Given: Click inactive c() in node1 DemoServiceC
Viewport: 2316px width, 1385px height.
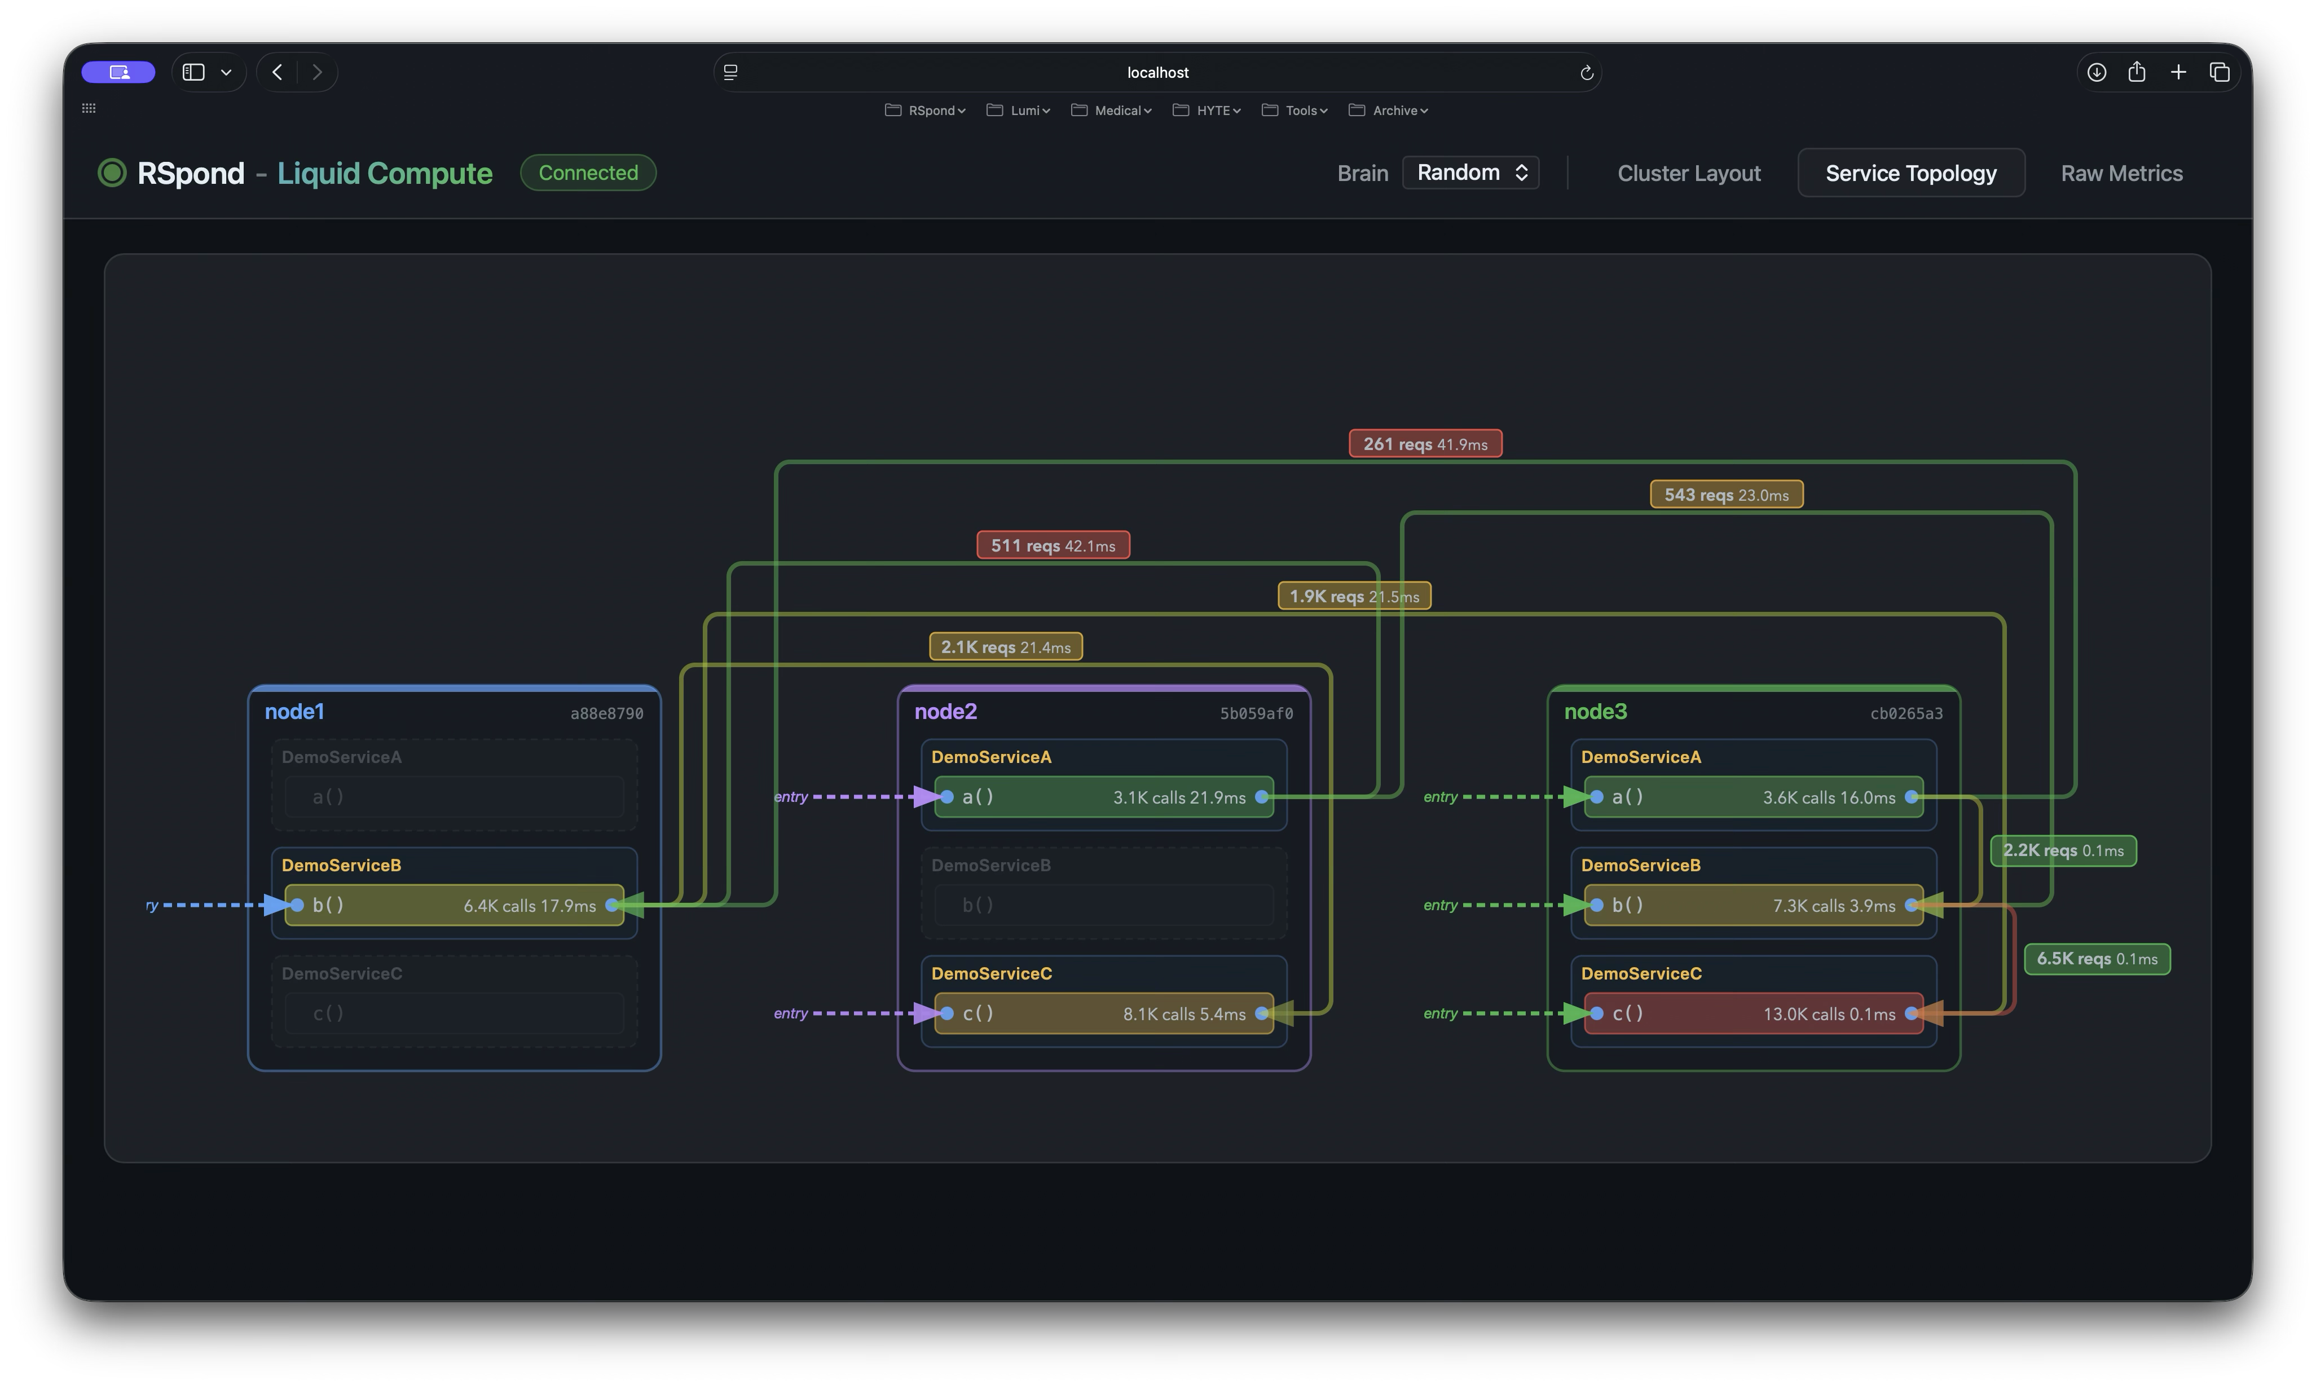Looking at the screenshot, I should tap(453, 1013).
